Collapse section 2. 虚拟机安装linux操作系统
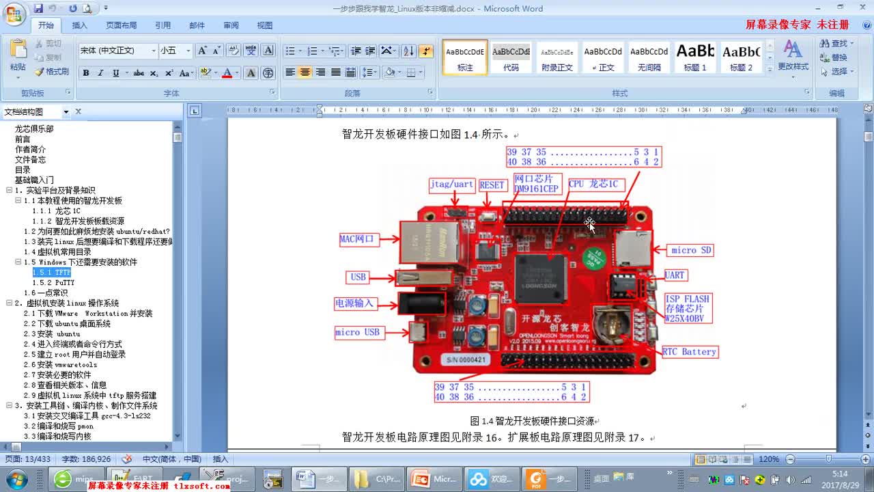Screen dimensions: 874x492 point(9,303)
